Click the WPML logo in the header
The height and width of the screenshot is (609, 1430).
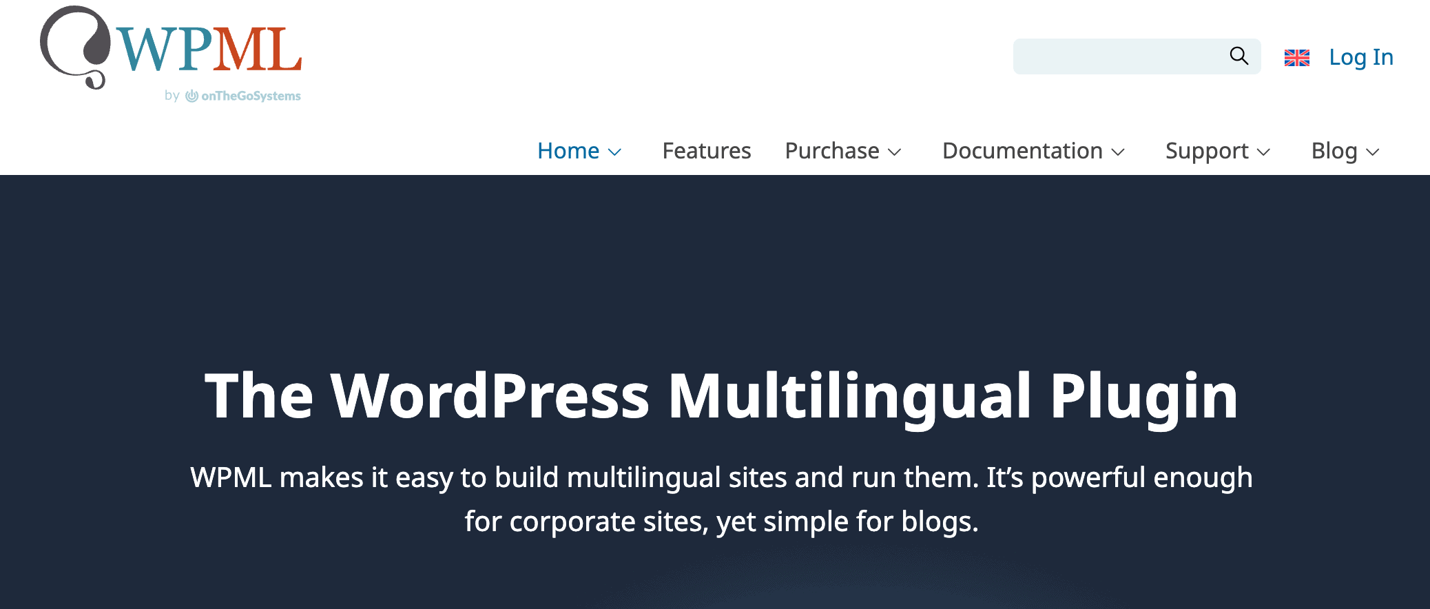(x=171, y=48)
